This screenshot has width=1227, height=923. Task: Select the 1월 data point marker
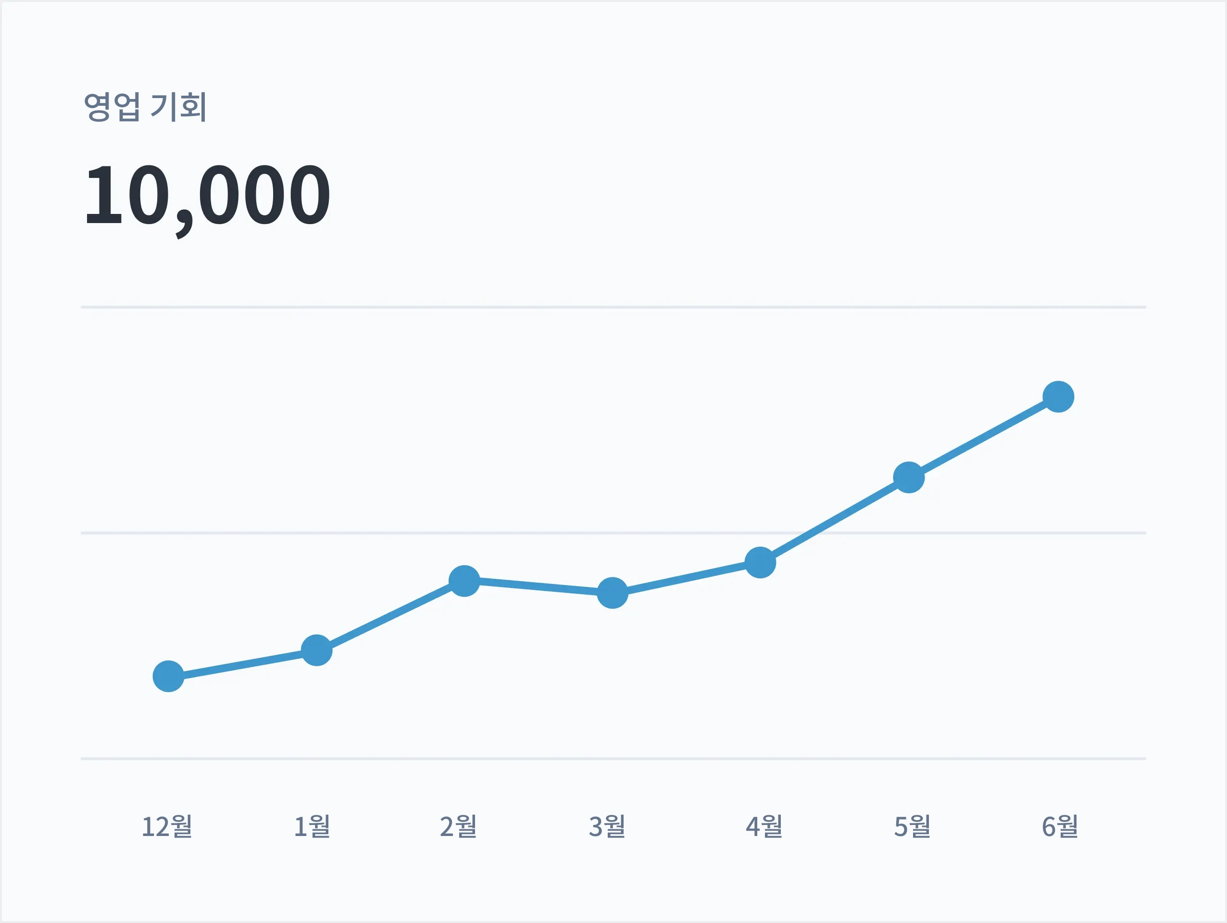point(316,650)
